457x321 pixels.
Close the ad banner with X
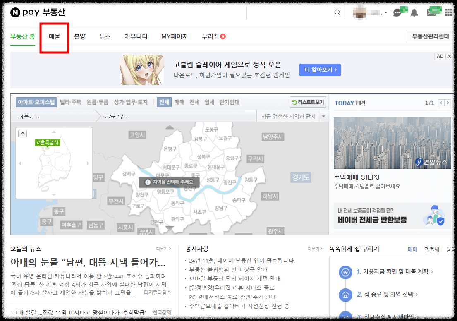[450, 56]
